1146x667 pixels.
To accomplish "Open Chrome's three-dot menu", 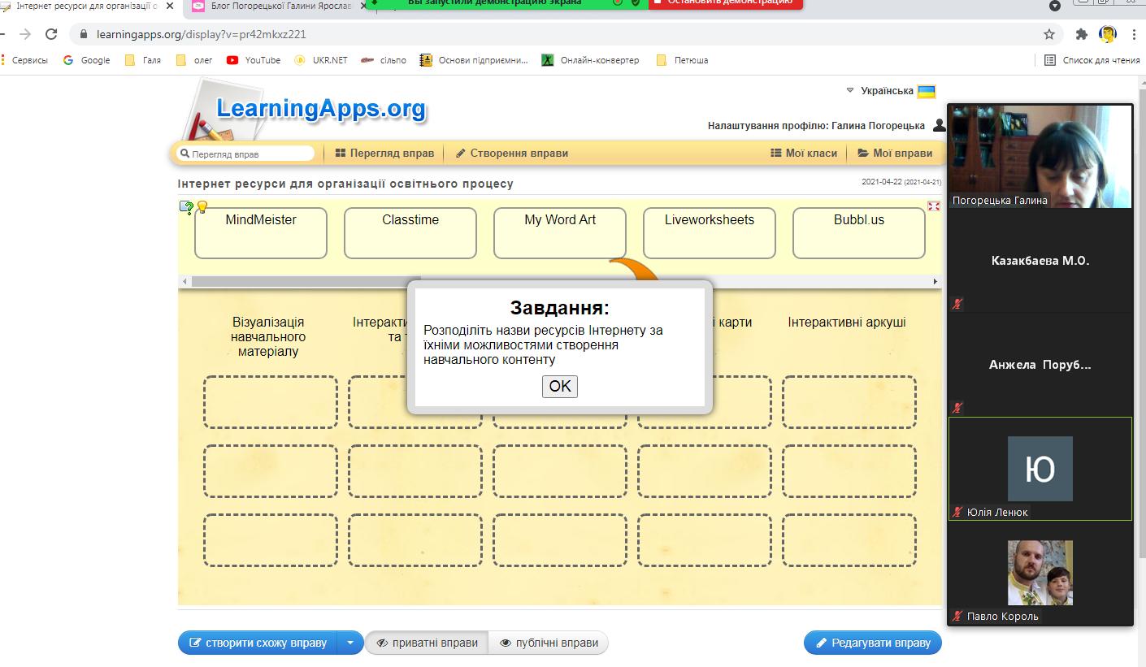I will click(x=1134, y=34).
